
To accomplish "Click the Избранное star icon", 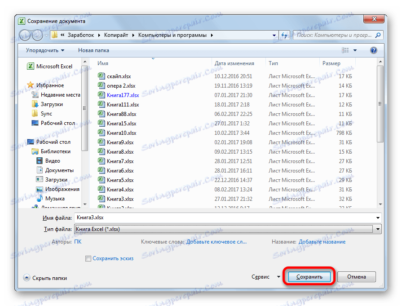I will pyautogui.click(x=31, y=85).
